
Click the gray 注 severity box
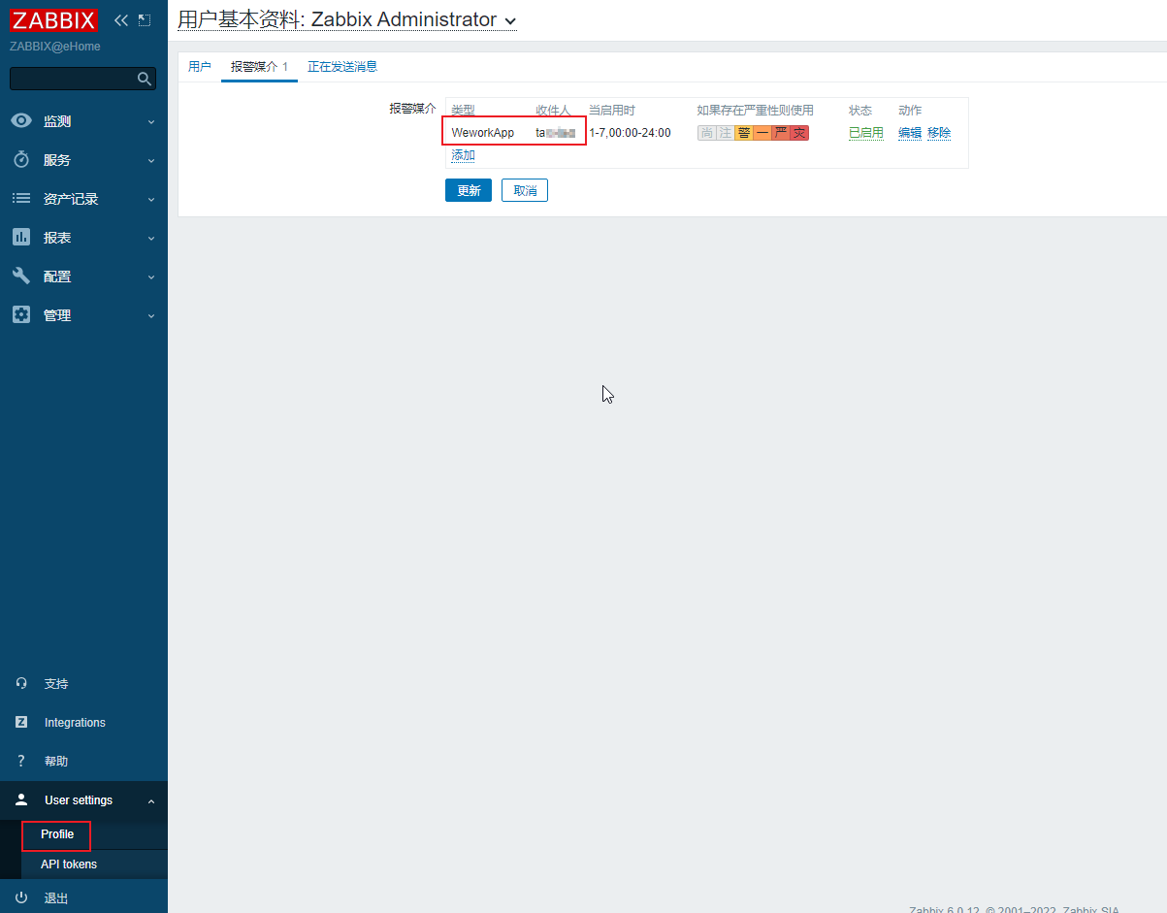pos(726,133)
